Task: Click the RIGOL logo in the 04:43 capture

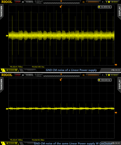Action: (x=7, y=75)
